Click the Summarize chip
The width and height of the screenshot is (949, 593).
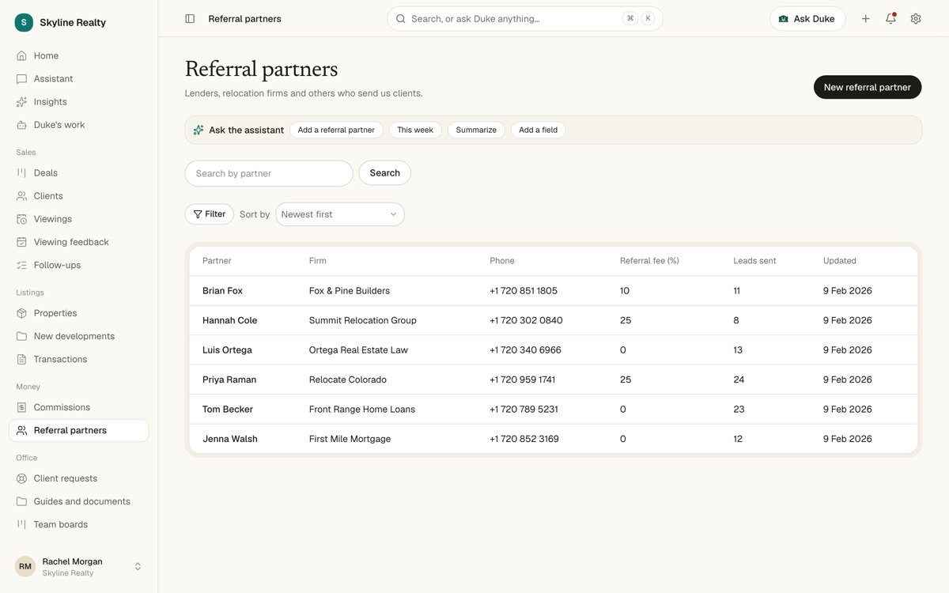click(x=476, y=130)
